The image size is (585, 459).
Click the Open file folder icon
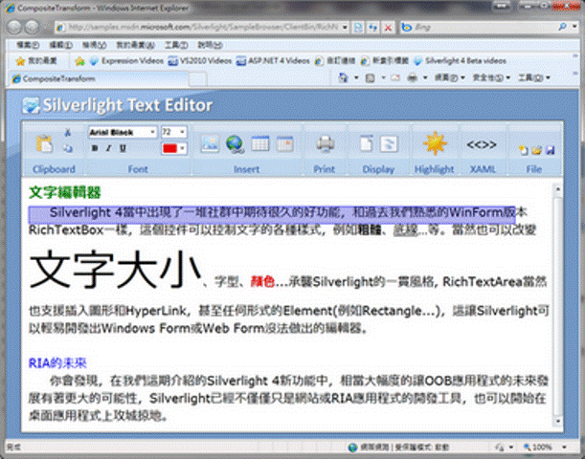click(536, 150)
